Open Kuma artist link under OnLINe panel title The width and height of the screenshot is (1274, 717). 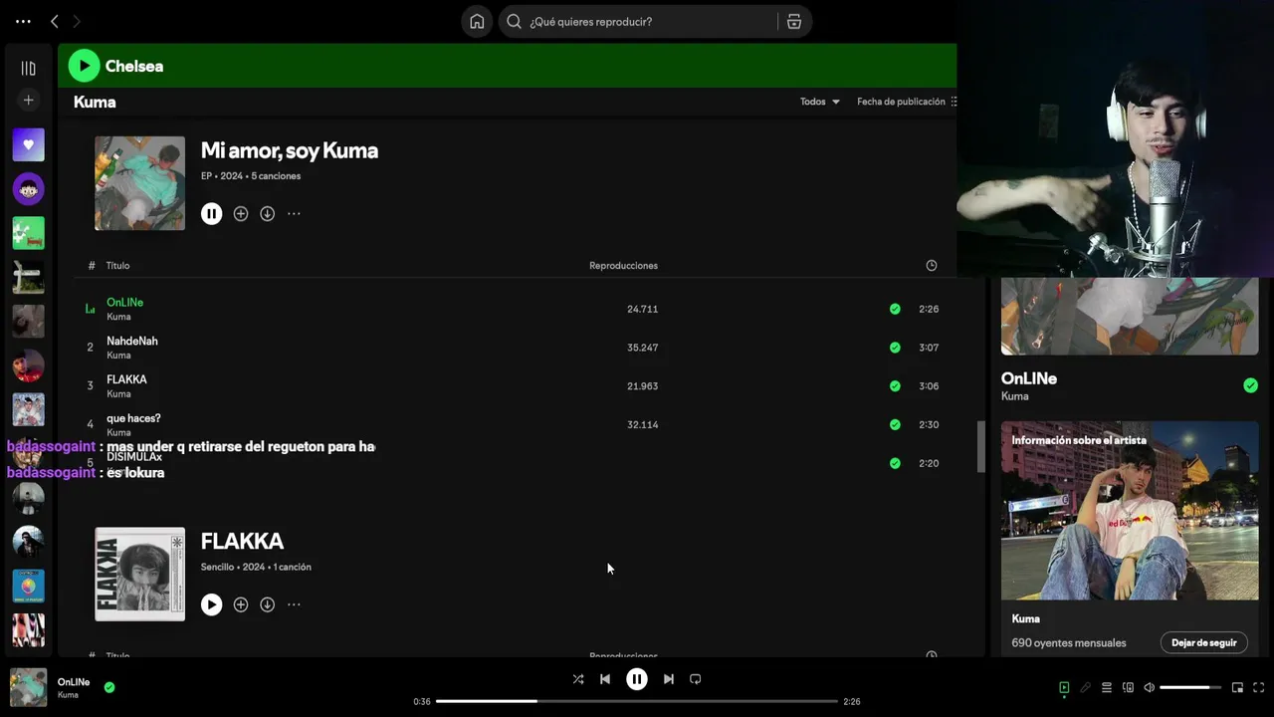pos(1014,396)
